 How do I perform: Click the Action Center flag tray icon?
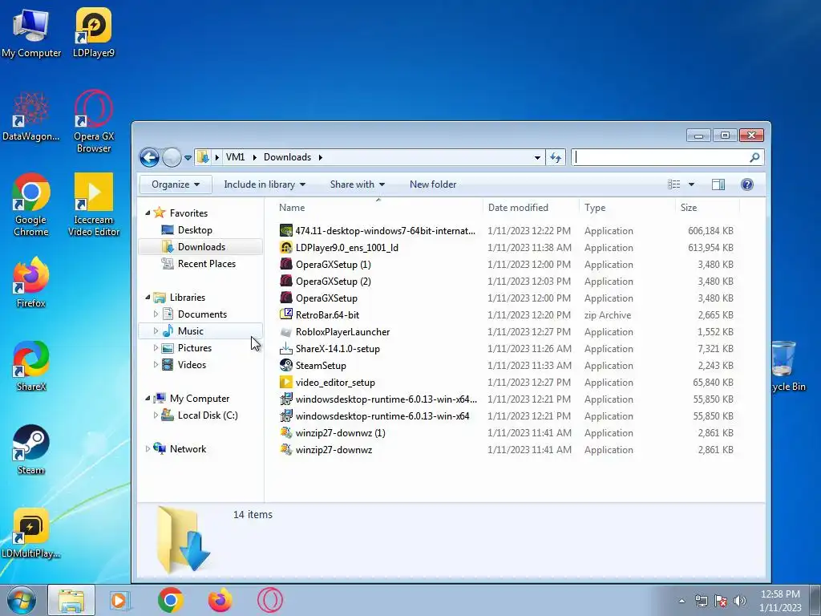coord(721,601)
